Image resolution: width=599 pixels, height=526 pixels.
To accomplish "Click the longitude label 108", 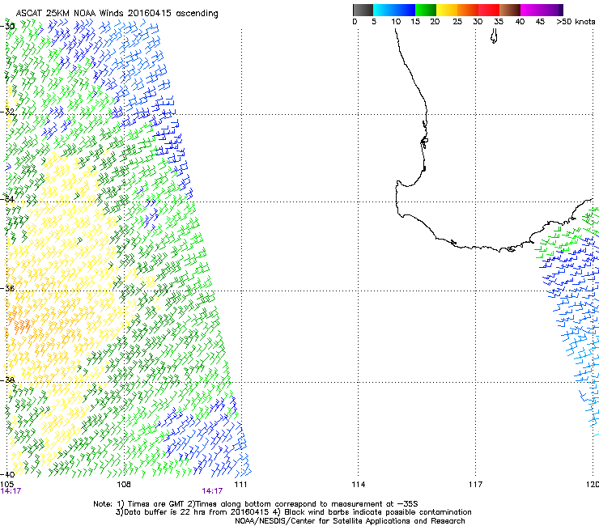I will pyautogui.click(x=124, y=485).
